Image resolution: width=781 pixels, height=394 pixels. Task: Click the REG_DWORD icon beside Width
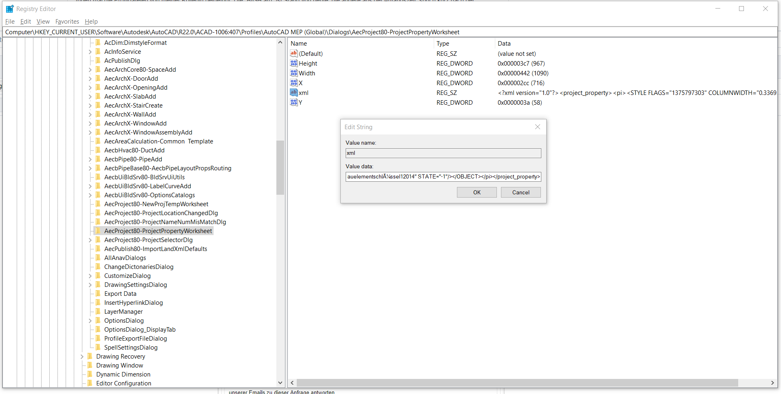tap(293, 73)
